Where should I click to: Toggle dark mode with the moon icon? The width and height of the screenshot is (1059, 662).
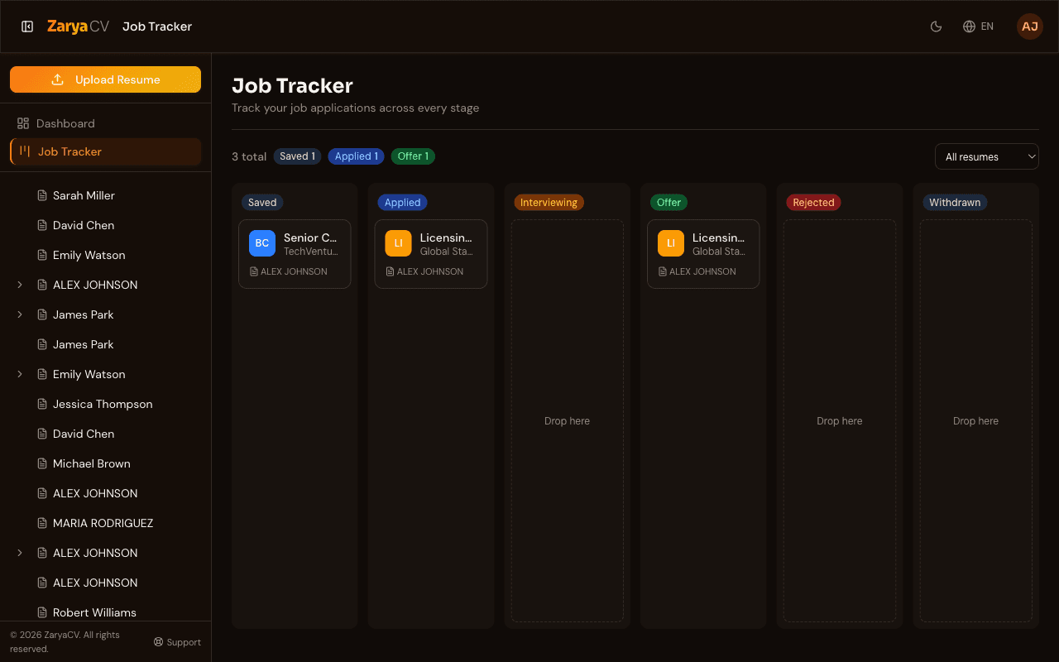(x=936, y=26)
